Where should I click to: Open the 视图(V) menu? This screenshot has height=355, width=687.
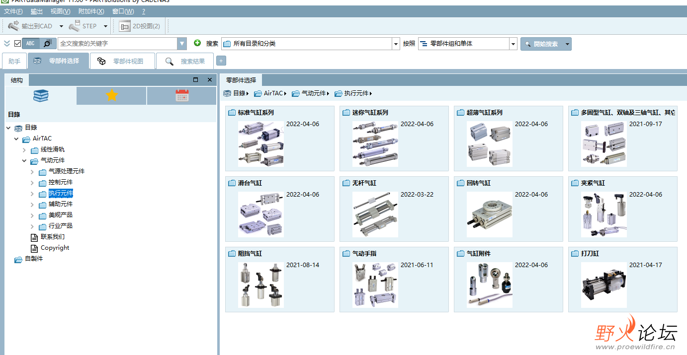(60, 11)
